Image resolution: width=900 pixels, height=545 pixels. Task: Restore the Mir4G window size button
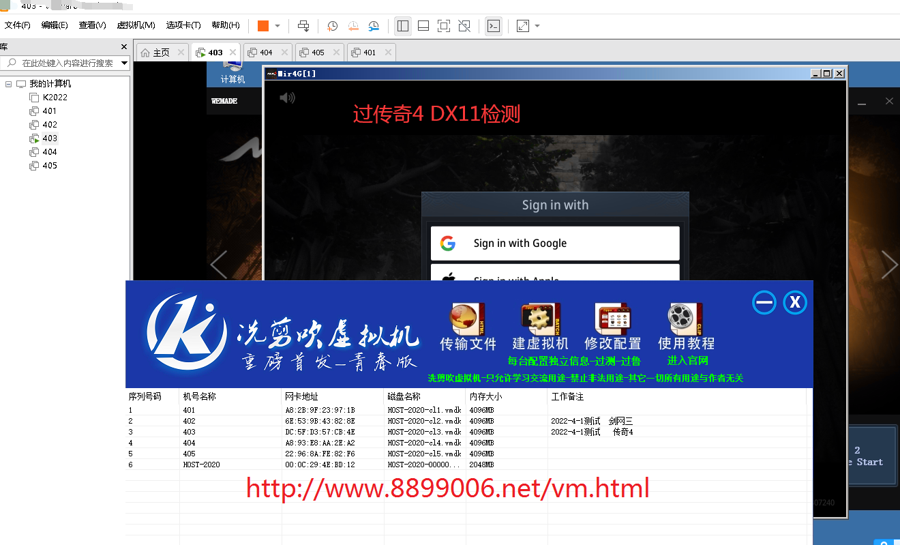click(827, 74)
